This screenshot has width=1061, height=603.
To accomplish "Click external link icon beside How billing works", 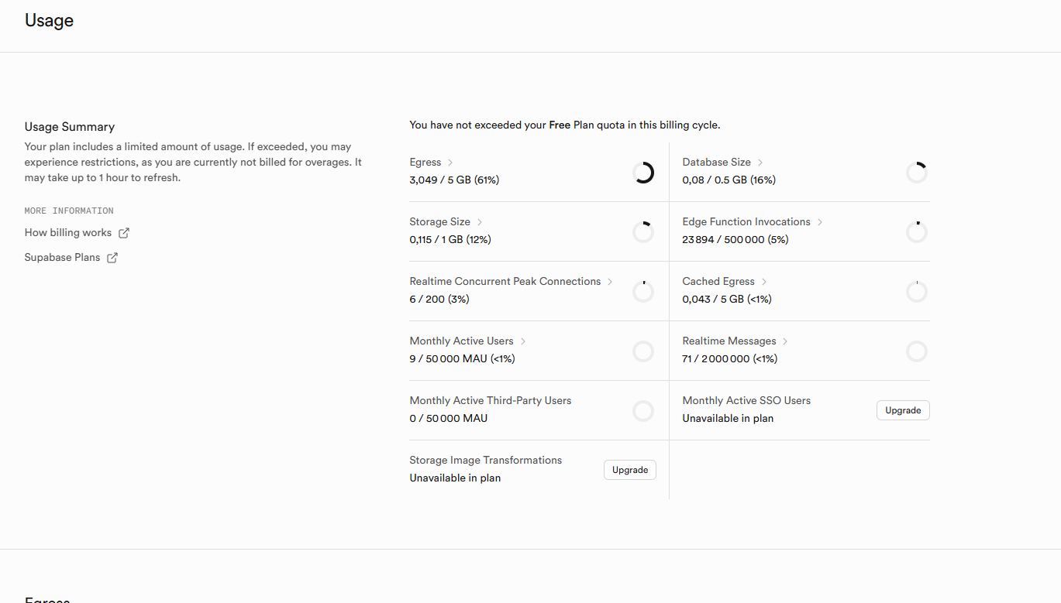I will pos(124,233).
